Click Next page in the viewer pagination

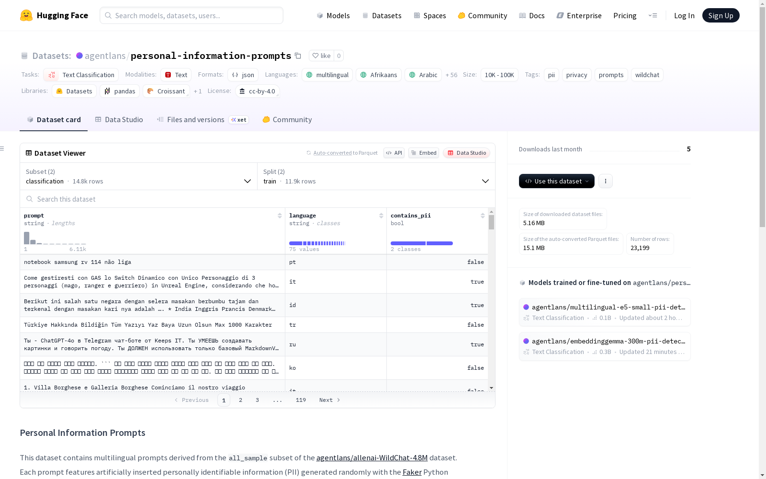pyautogui.click(x=330, y=400)
